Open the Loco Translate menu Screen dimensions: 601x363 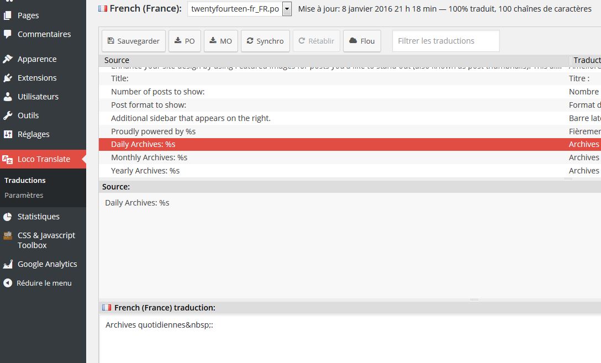tap(43, 159)
